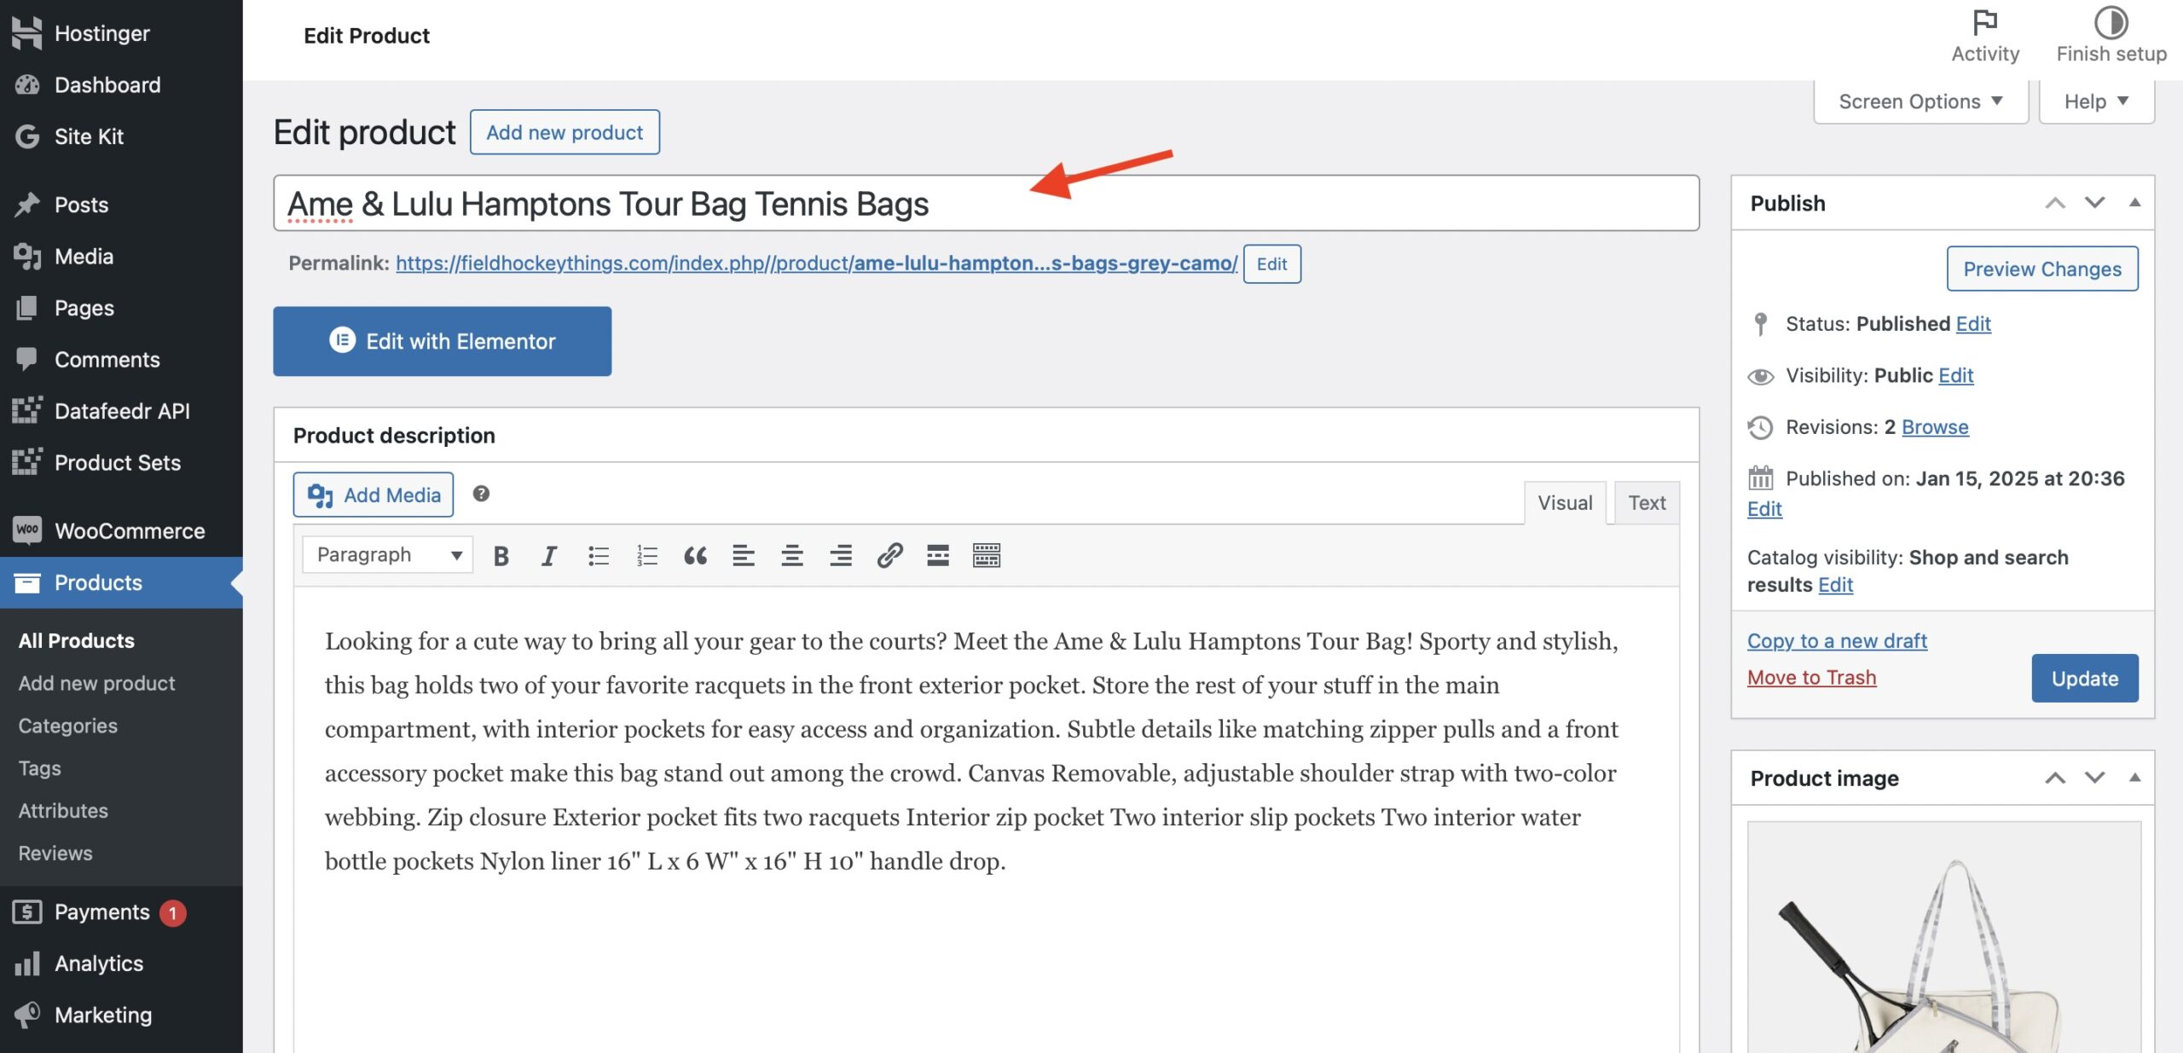The height and width of the screenshot is (1053, 2183).
Task: Insert a numbered list
Action: [647, 556]
